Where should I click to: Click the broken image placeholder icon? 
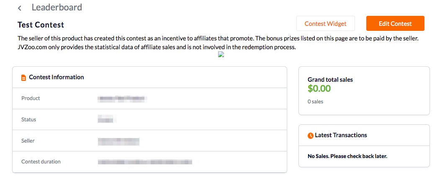tap(221, 54)
